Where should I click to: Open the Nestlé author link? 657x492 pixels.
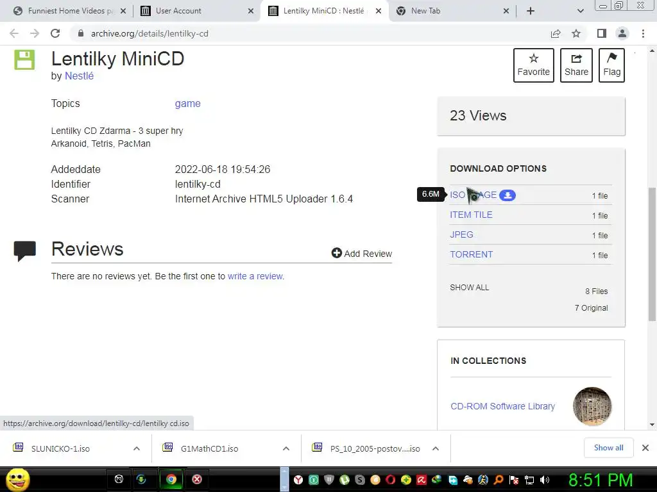[x=79, y=76]
